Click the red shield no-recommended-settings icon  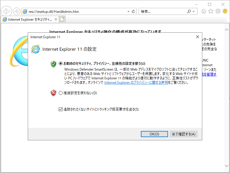[53, 93]
